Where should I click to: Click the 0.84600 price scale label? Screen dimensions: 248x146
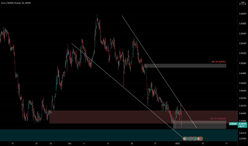[243, 83]
